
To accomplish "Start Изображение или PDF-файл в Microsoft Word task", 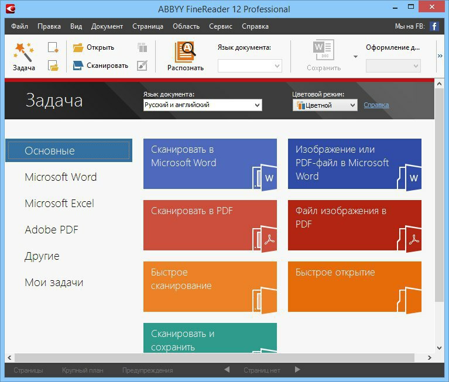I will [x=355, y=164].
